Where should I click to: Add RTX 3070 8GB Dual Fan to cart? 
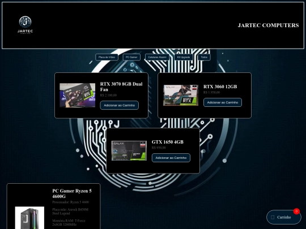(x=120, y=105)
